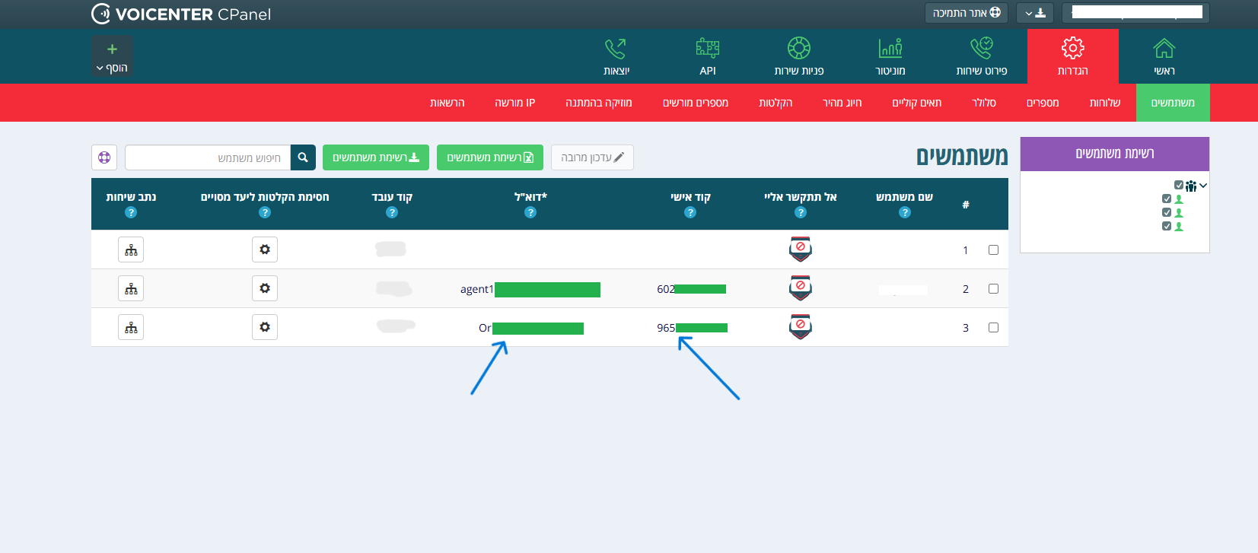Click the עדכון מרובה bulk update button
Screen dimensions: 1258x553
point(592,157)
